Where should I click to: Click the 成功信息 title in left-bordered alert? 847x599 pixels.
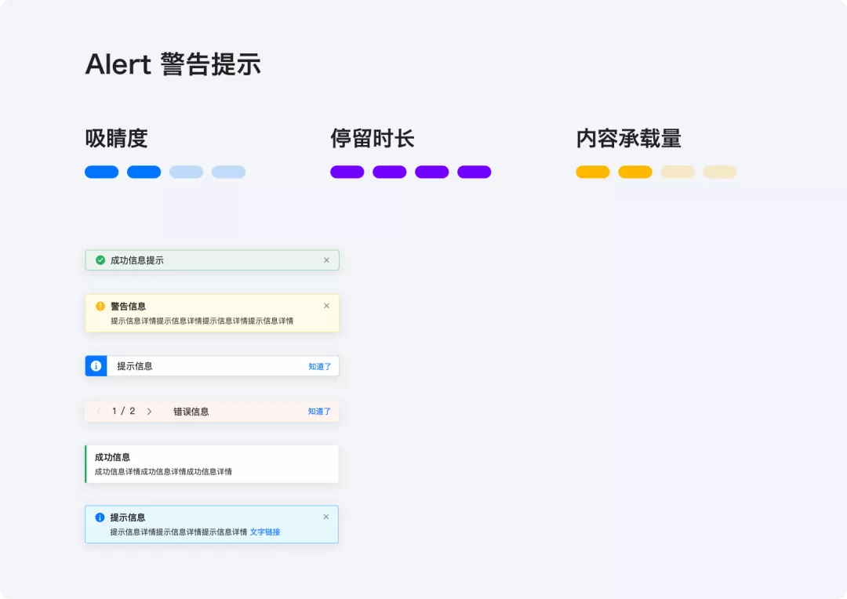[112, 458]
